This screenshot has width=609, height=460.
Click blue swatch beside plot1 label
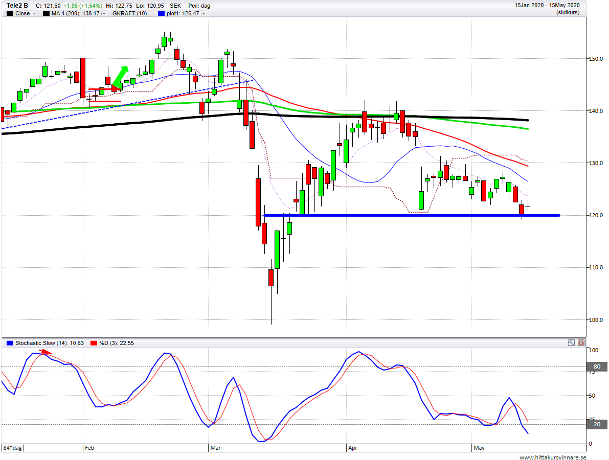tap(161, 14)
